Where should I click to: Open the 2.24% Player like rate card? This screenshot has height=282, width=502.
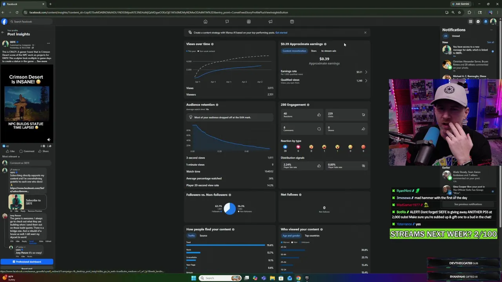point(302,165)
